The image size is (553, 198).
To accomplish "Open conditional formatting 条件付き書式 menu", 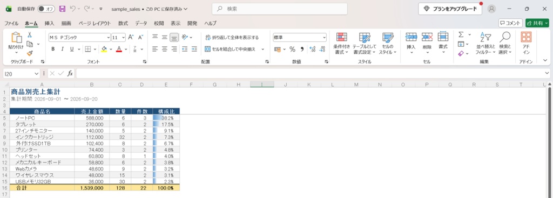I will (x=341, y=44).
